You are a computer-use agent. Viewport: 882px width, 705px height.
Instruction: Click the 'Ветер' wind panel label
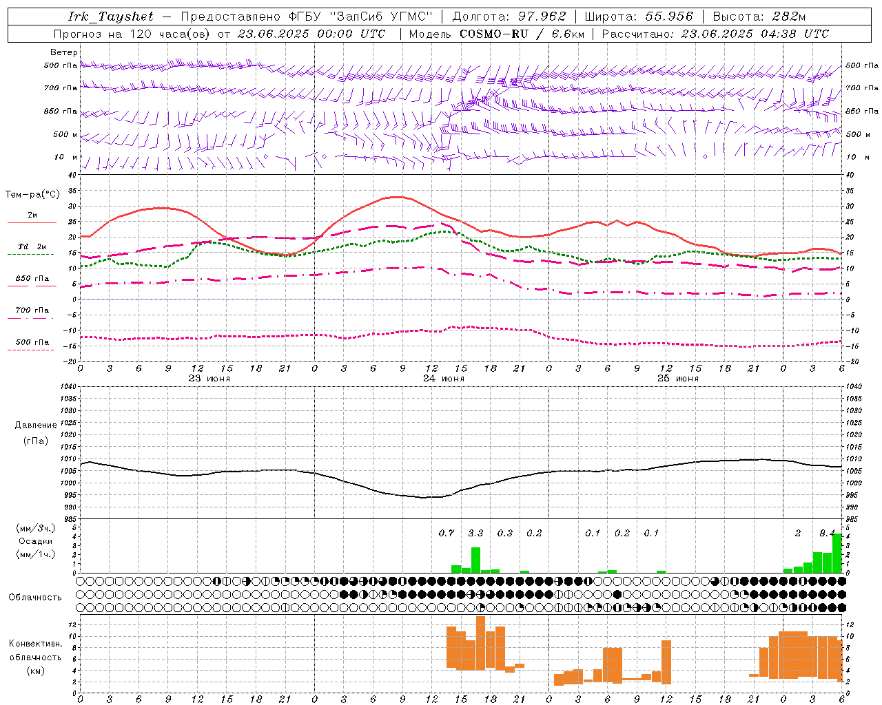[64, 52]
